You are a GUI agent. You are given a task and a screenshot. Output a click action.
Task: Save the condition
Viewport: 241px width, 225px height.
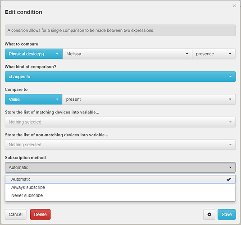click(x=227, y=214)
